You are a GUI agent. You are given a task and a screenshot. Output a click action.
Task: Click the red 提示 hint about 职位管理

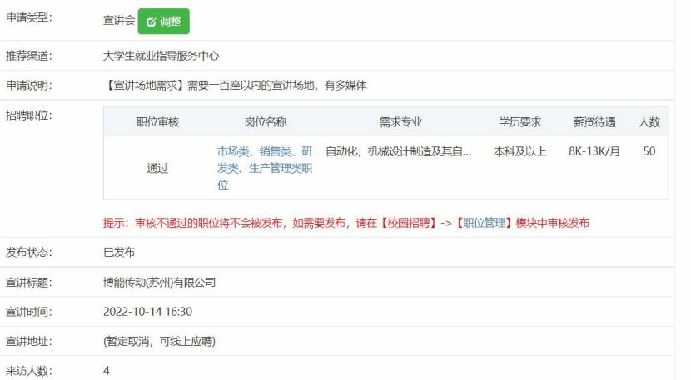346,224
